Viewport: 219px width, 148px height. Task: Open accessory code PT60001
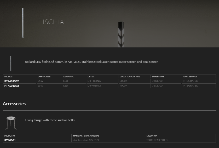(10, 140)
